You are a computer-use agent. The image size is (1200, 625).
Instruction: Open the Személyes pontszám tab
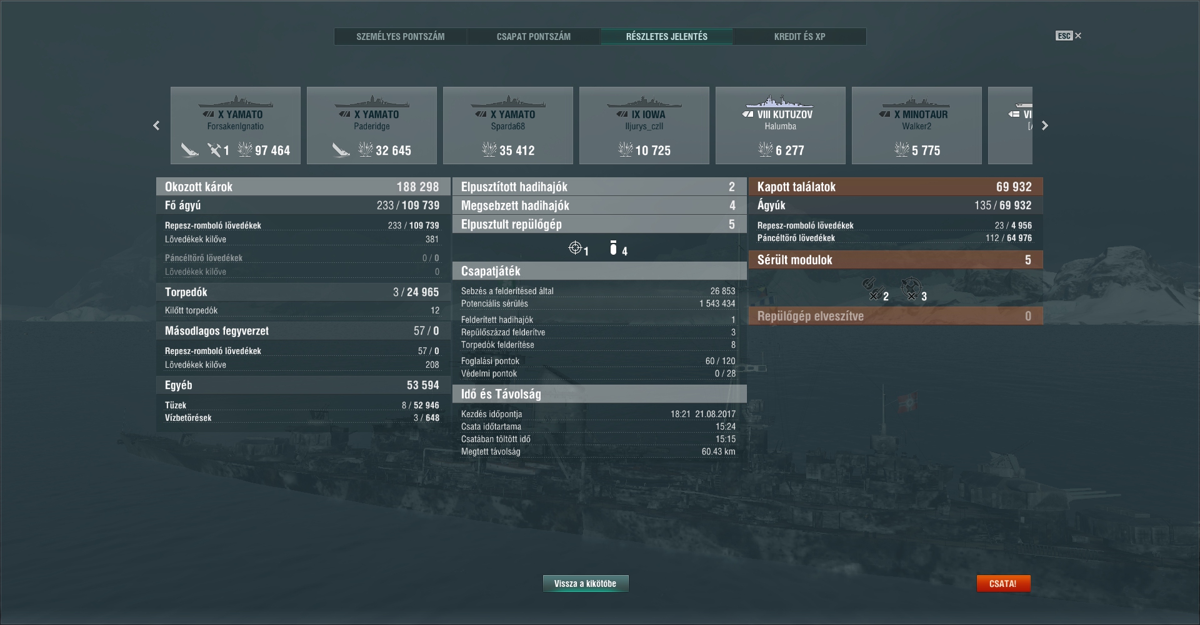401,37
